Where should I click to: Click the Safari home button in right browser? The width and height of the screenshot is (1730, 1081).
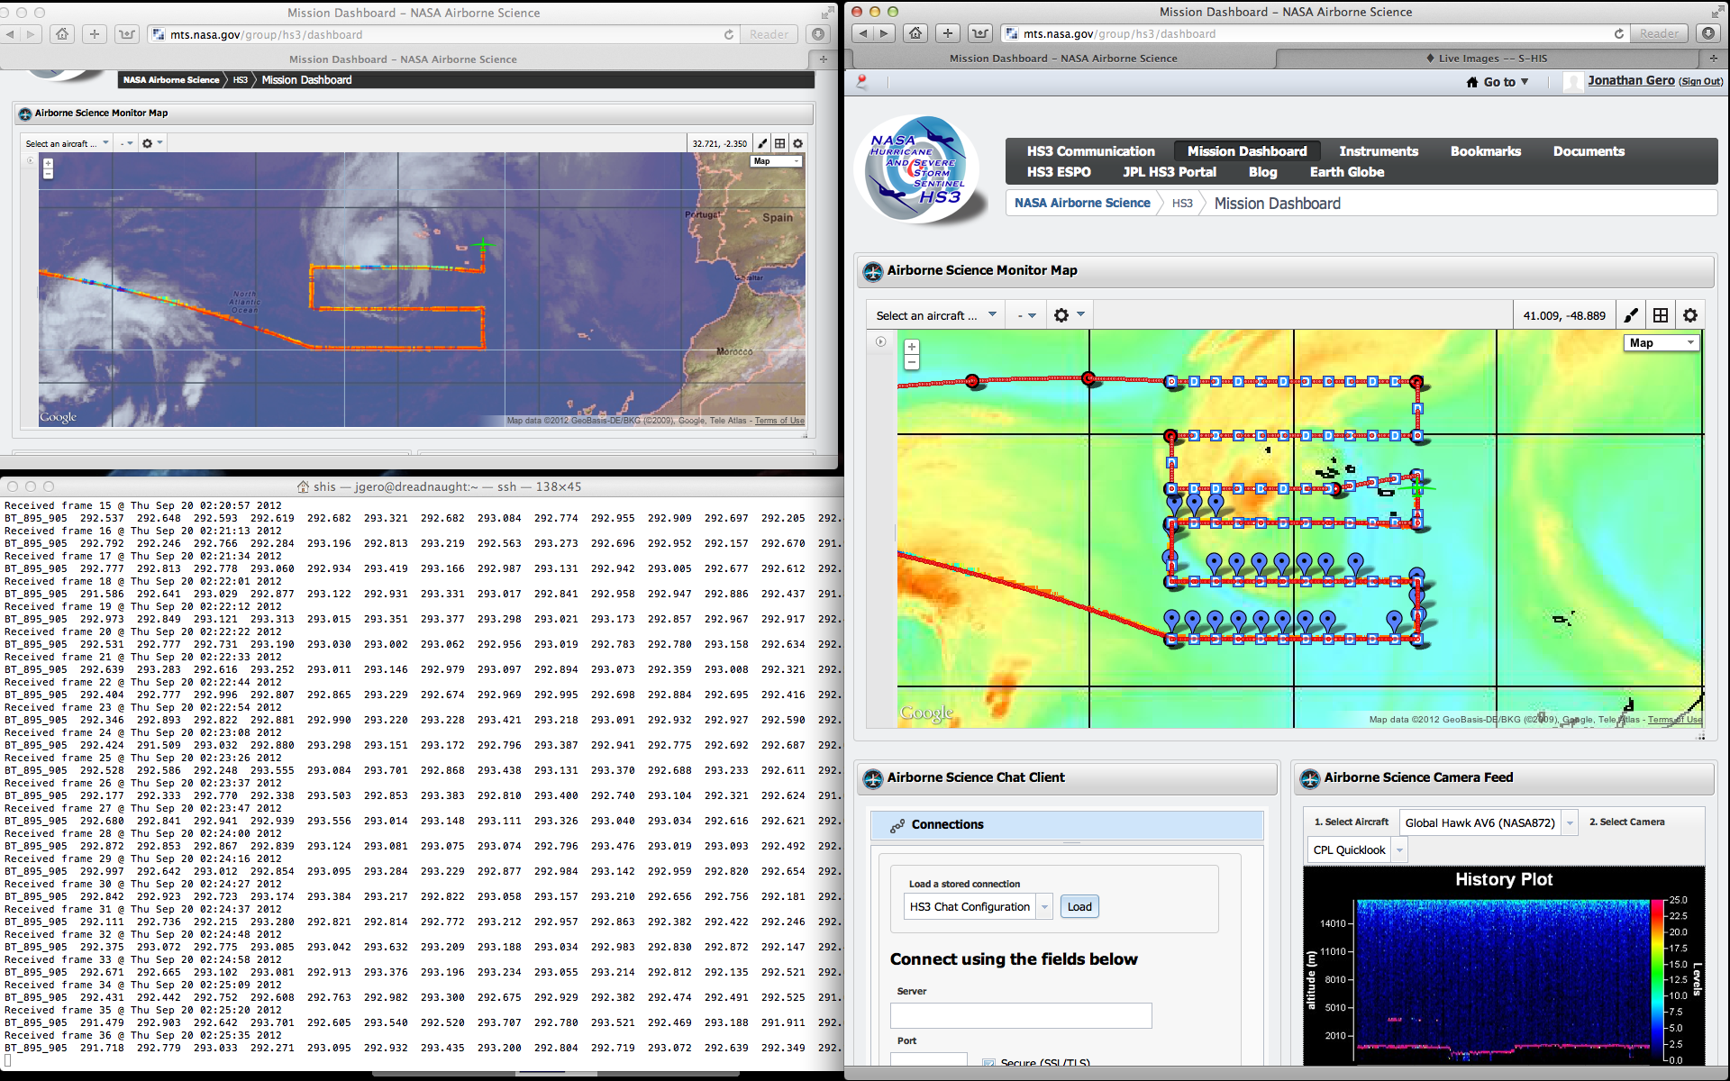tap(915, 33)
